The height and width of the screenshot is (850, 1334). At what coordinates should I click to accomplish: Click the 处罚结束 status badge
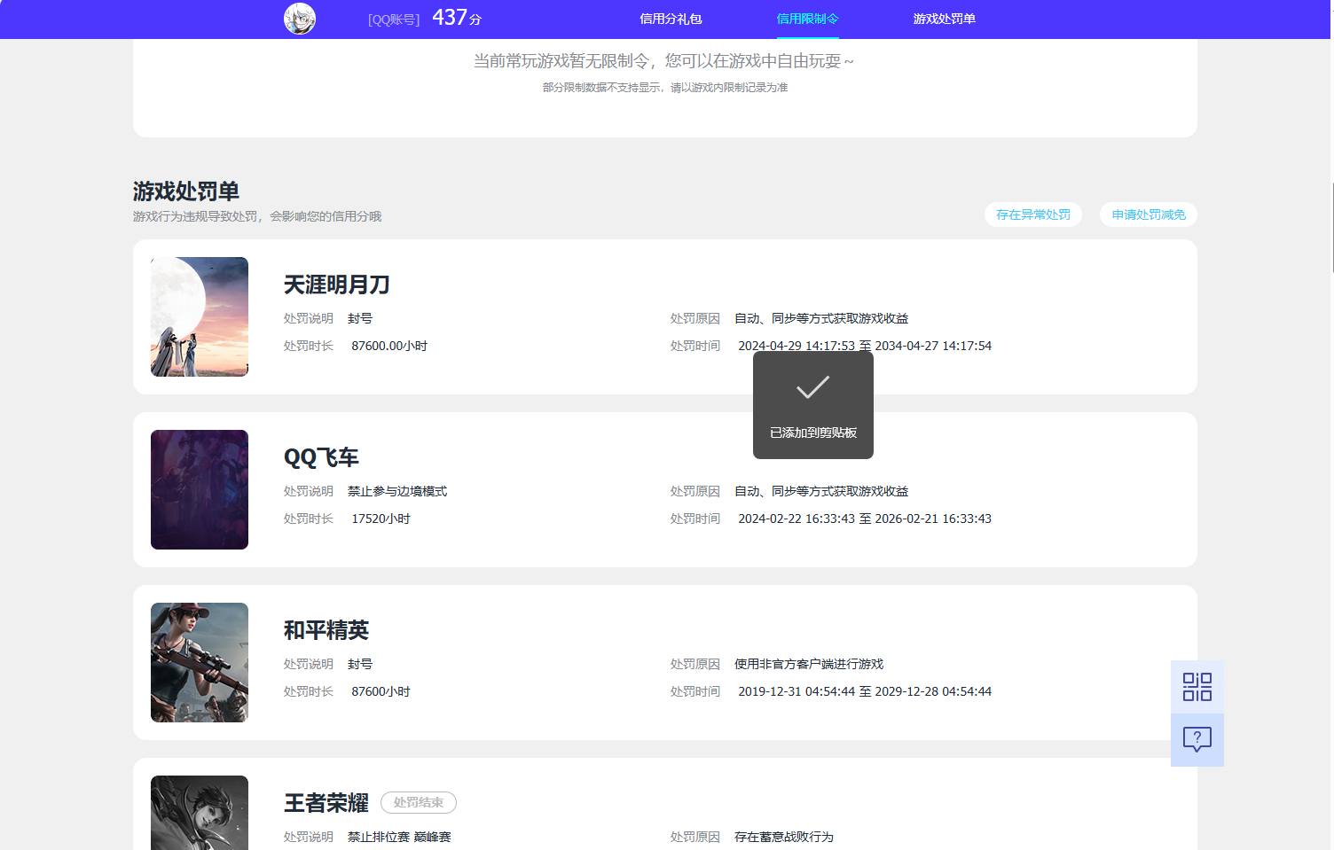(418, 802)
